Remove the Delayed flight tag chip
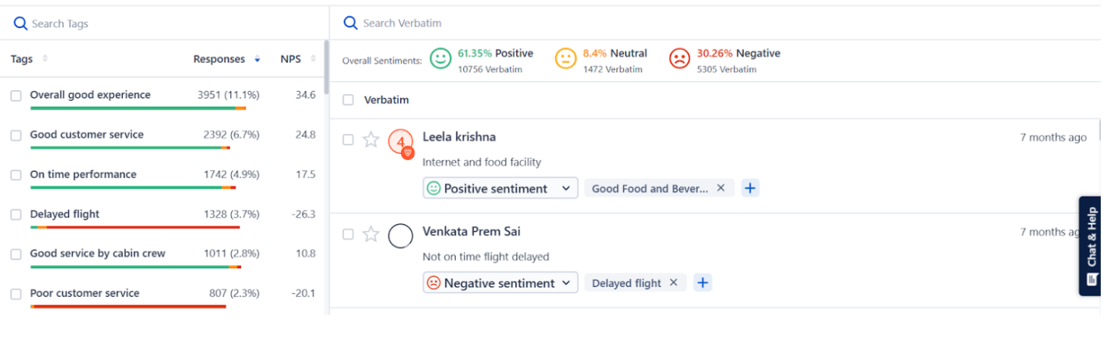This screenshot has height=350, width=1110. (x=673, y=283)
